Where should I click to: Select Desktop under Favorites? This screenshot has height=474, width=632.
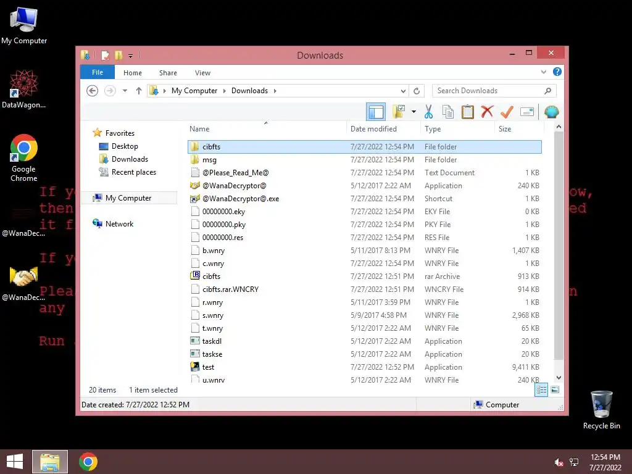[125, 146]
